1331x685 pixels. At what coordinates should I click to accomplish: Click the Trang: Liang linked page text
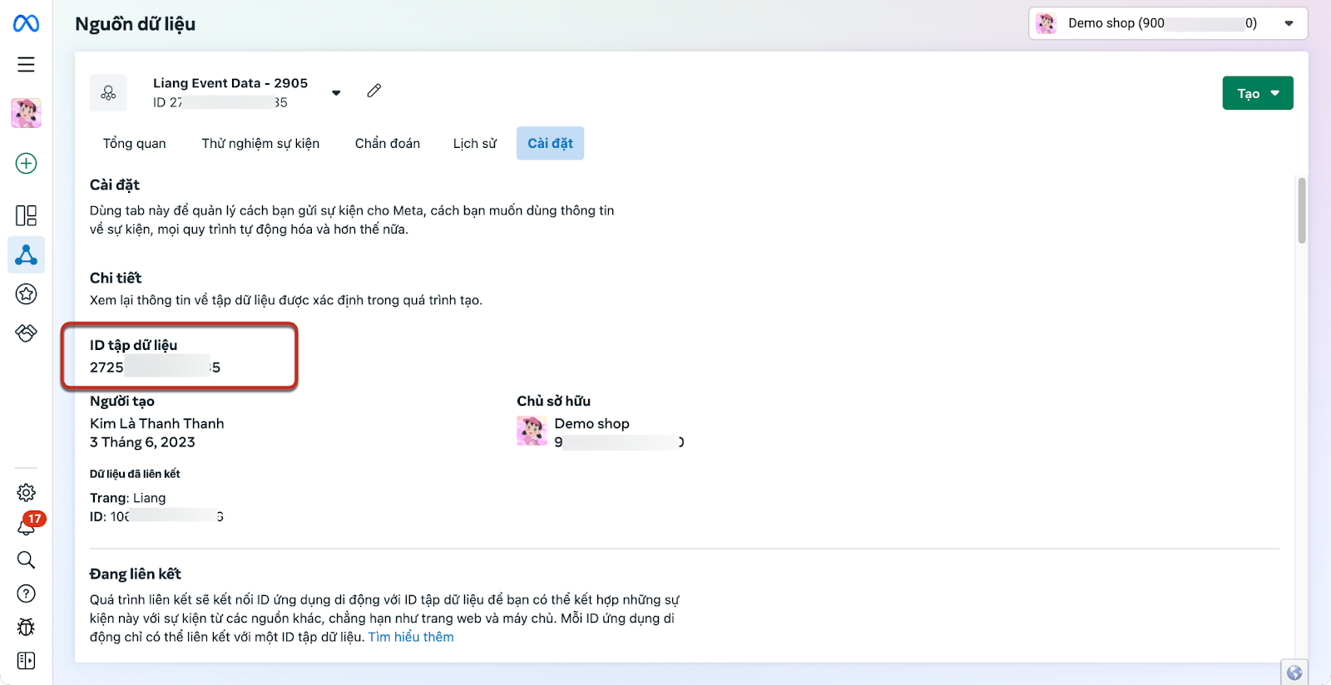[x=128, y=498]
